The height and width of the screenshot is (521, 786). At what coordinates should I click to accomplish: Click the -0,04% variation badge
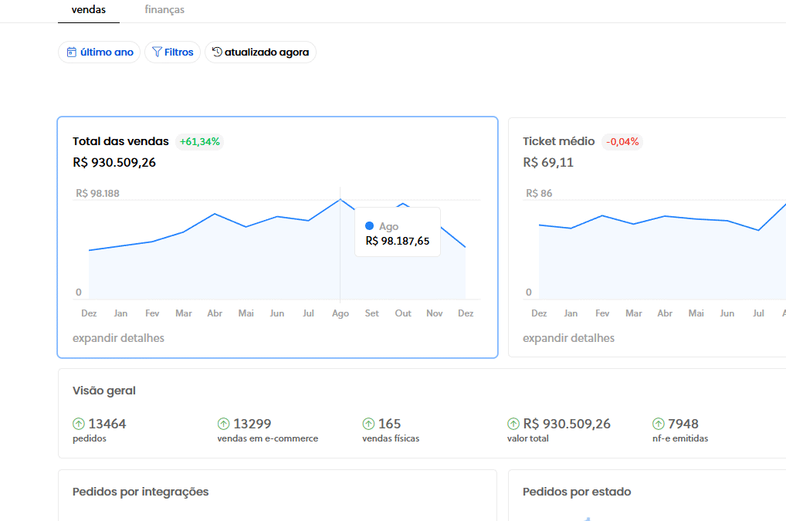(622, 141)
